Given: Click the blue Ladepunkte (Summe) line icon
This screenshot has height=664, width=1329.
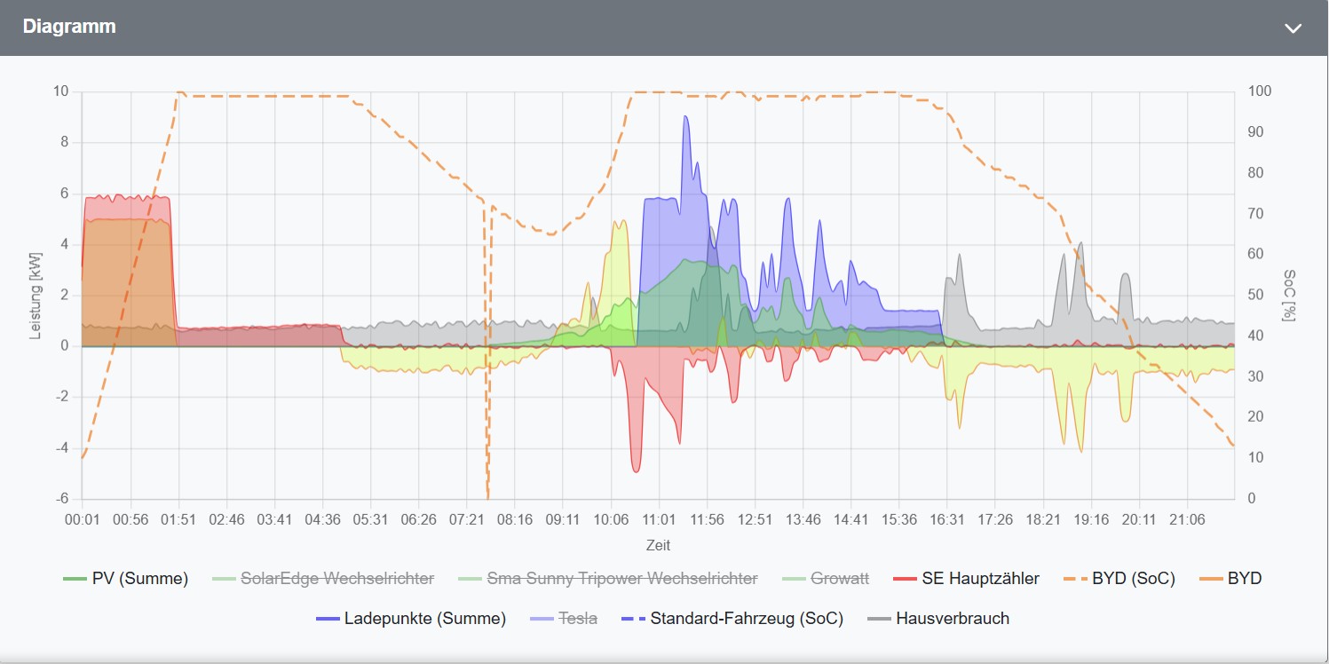Looking at the screenshot, I should click(329, 618).
